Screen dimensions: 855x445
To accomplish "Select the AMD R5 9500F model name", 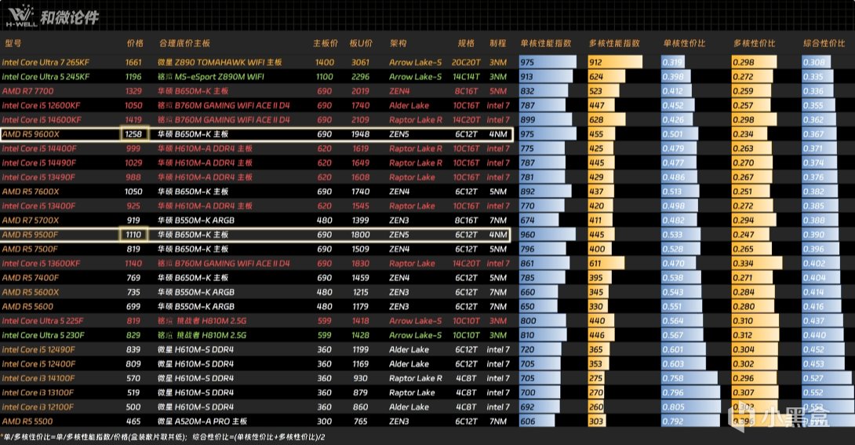I will tap(30, 235).
